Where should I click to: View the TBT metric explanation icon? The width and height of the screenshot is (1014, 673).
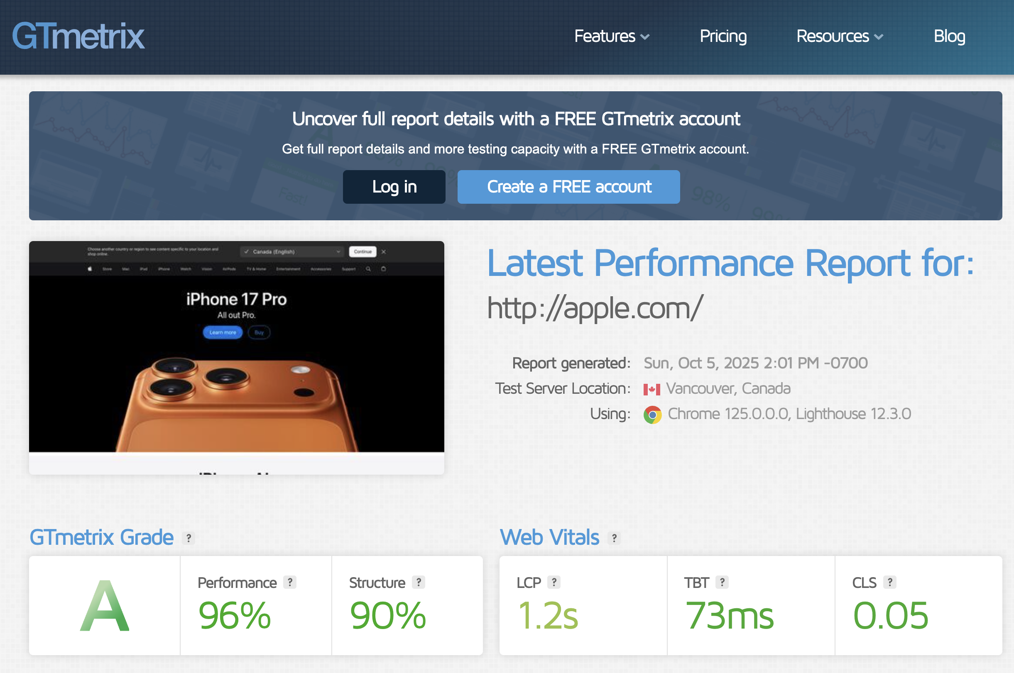tap(722, 583)
